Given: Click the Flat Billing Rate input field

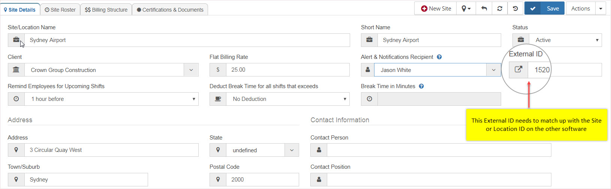Looking at the screenshot, I should (x=288, y=70).
